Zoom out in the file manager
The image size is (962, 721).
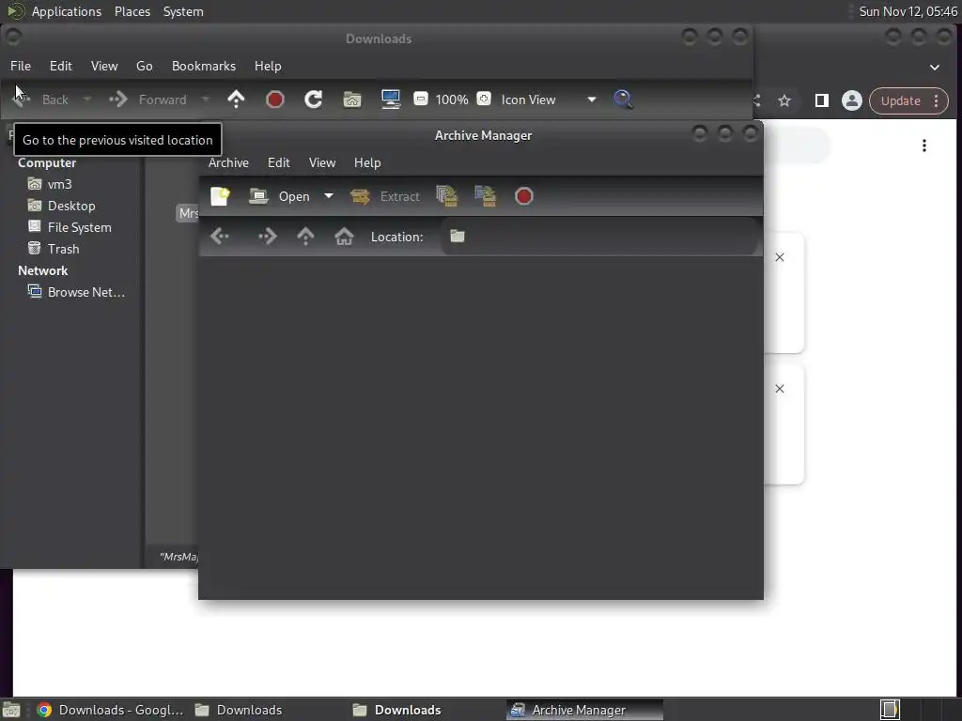click(421, 99)
